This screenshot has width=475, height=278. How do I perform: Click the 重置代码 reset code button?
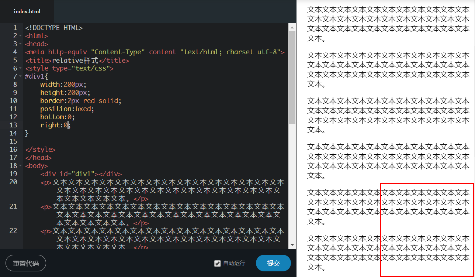(26, 263)
